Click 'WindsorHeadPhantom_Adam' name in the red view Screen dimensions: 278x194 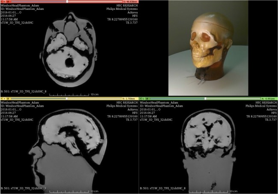tap(20, 6)
